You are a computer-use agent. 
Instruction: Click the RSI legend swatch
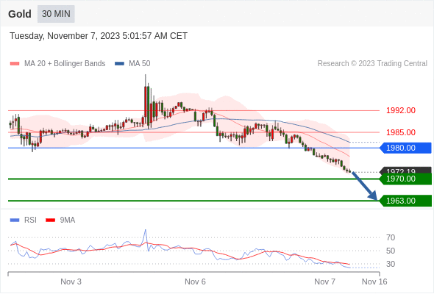coord(15,220)
